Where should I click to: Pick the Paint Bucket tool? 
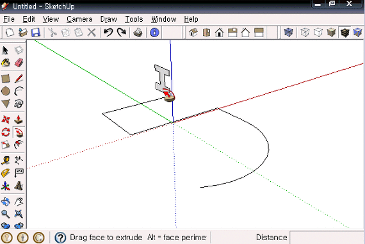pos(6,63)
